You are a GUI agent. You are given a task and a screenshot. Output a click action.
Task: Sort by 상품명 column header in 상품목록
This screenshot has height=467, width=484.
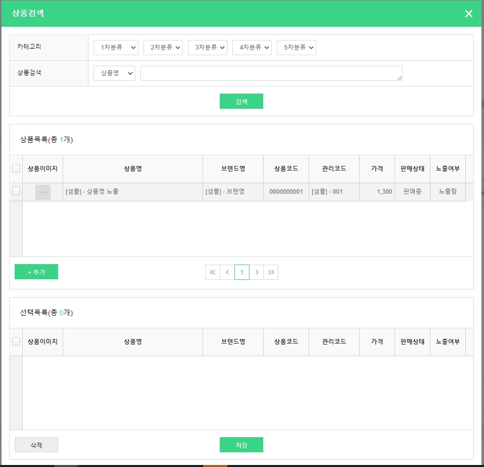pyautogui.click(x=132, y=169)
